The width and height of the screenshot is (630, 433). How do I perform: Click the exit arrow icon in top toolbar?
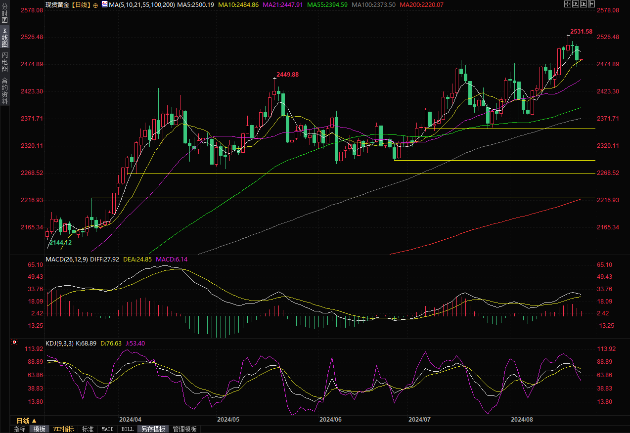pos(591,4)
